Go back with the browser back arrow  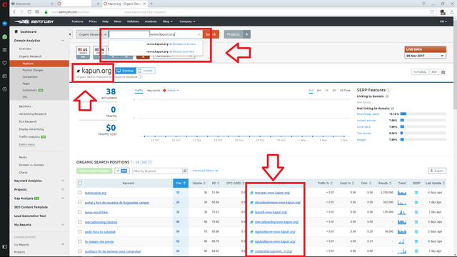(14, 12)
